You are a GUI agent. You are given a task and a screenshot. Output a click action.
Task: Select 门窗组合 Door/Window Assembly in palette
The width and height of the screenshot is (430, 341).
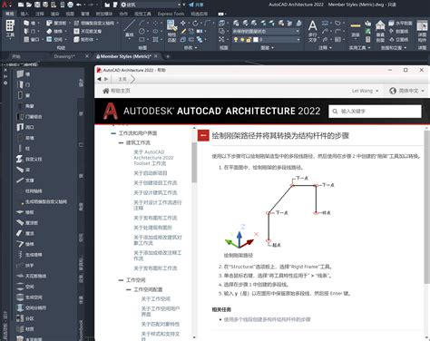point(29,116)
